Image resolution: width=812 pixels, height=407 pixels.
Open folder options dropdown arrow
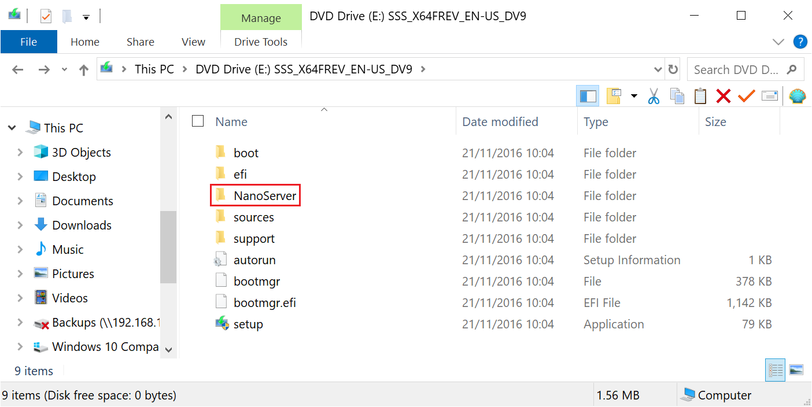click(x=634, y=96)
